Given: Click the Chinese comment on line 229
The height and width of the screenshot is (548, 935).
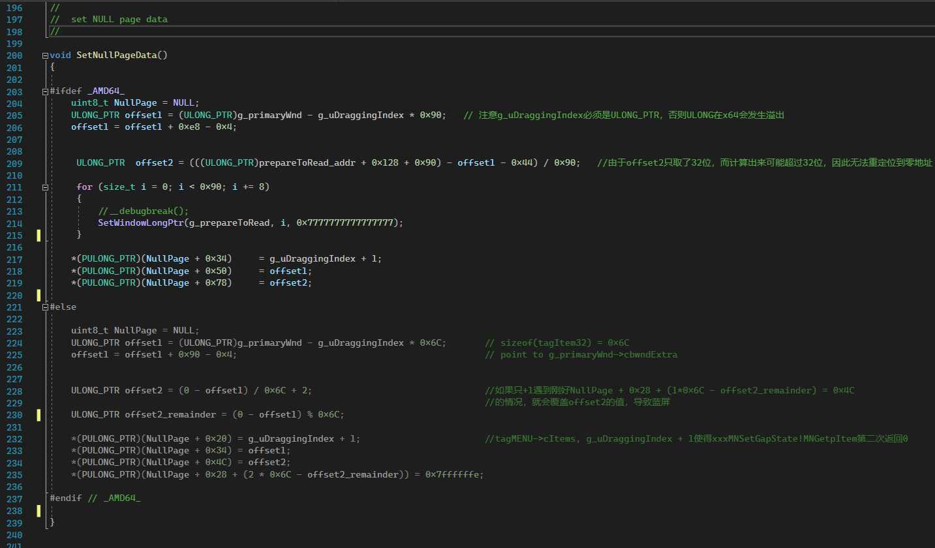Looking at the screenshot, I should [x=577, y=403].
